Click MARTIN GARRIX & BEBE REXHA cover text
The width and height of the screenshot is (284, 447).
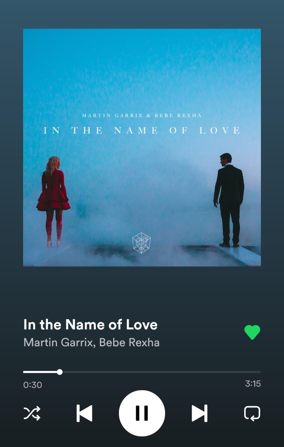(142, 115)
